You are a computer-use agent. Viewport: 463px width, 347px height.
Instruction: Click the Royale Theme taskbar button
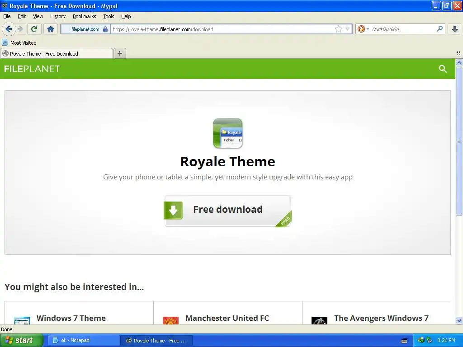point(156,340)
